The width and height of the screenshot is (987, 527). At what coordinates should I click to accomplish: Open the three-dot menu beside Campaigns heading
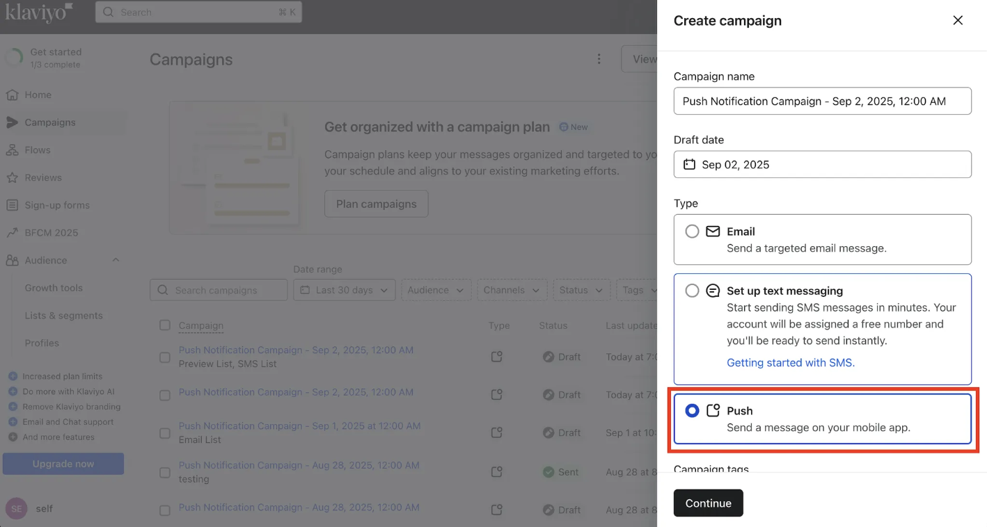click(599, 59)
